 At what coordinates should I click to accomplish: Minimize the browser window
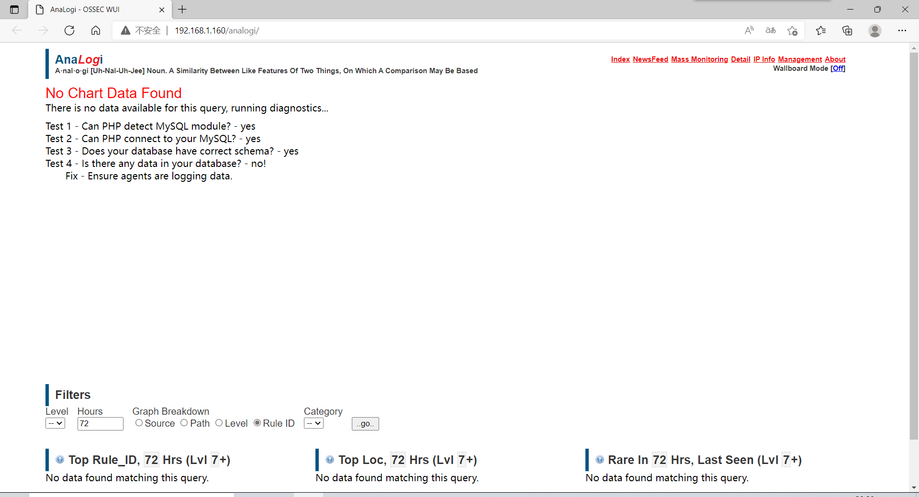(x=850, y=10)
